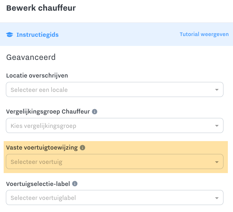Click the Voertuigselectie-label label text
This screenshot has width=233, height=212.
(38, 184)
